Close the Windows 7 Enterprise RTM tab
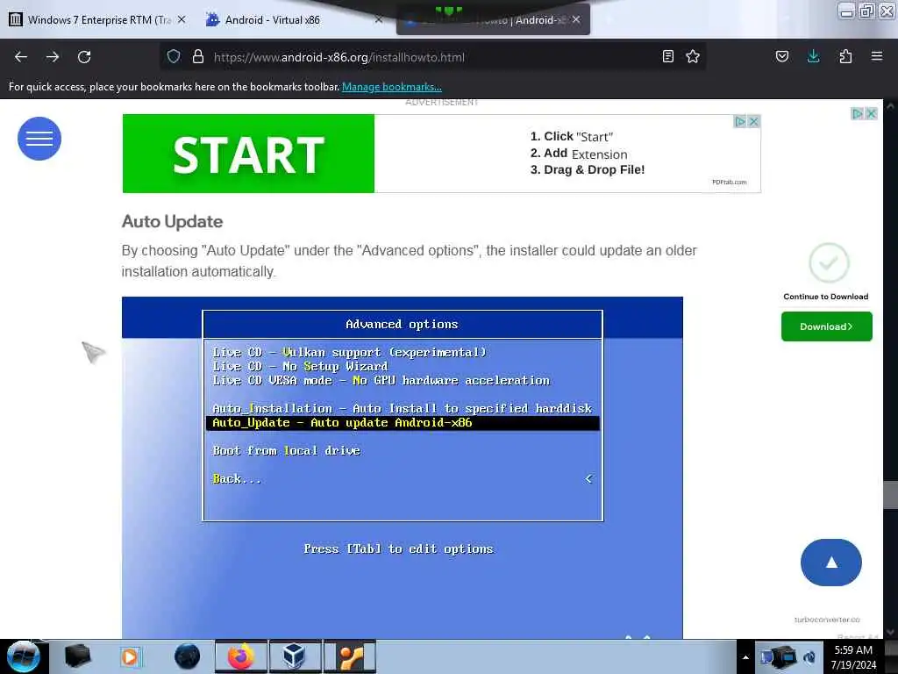Image resolution: width=898 pixels, height=674 pixels. 182,19
